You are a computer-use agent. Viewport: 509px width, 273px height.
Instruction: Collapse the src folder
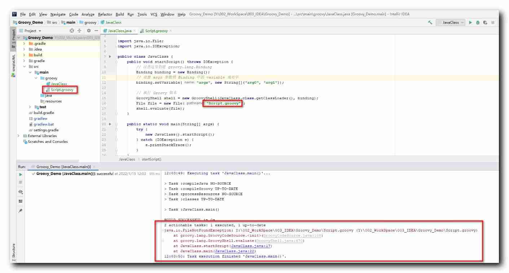click(x=24, y=66)
